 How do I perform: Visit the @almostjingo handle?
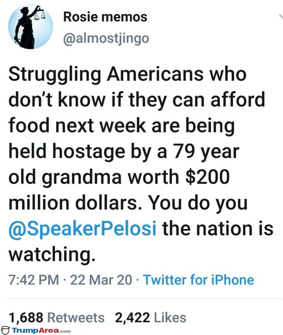(106, 39)
